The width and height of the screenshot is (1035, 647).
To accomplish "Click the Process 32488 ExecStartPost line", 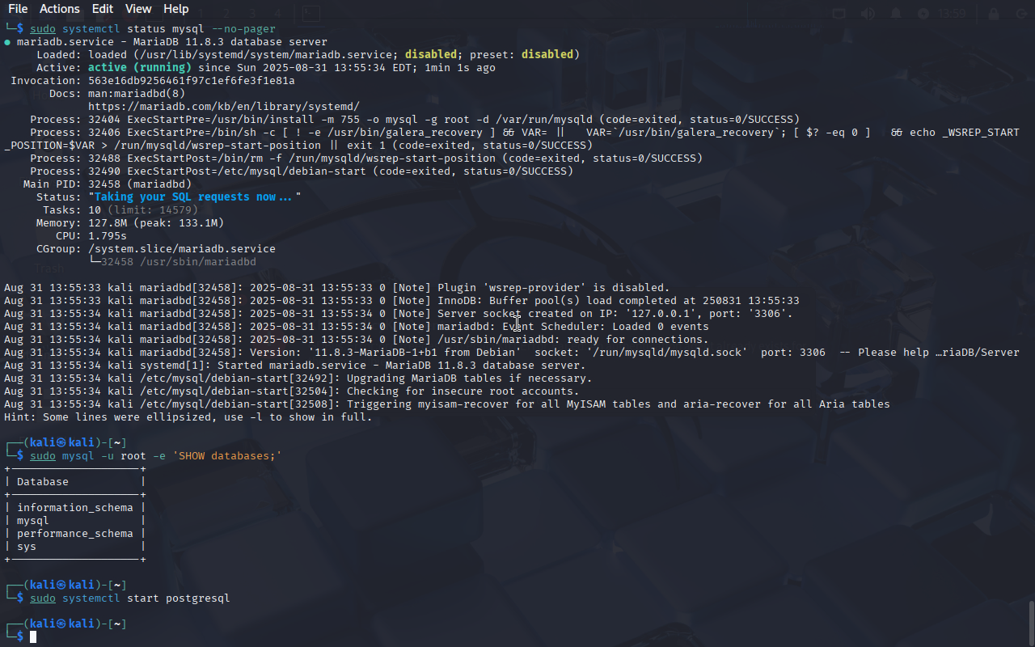I will coord(366,159).
